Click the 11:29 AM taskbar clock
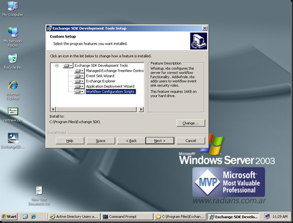The width and height of the screenshot is (293, 223). click(280, 217)
